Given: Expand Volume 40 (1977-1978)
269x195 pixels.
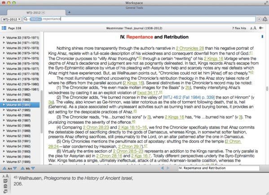Looking at the screenshot, I should coord(4,74).
